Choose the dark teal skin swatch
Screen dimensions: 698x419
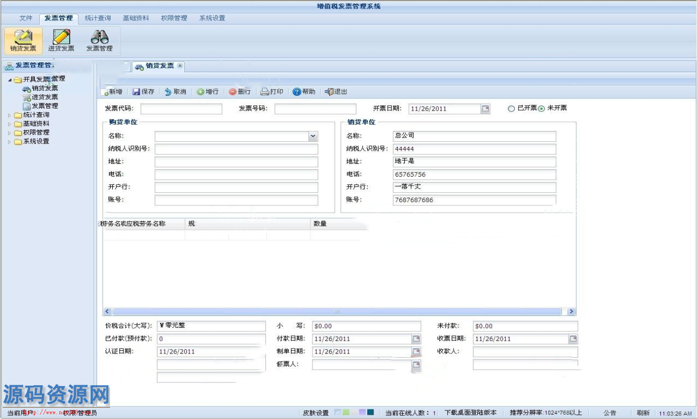370,413
